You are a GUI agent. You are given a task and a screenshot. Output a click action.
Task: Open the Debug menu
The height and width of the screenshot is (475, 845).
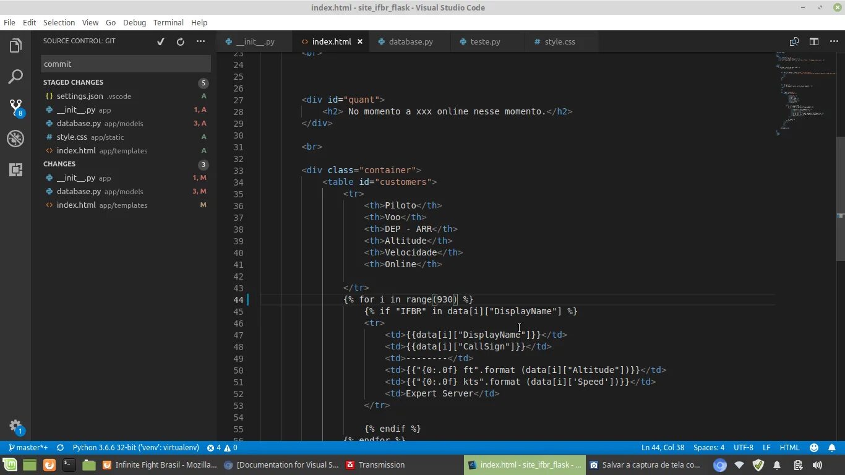134,22
